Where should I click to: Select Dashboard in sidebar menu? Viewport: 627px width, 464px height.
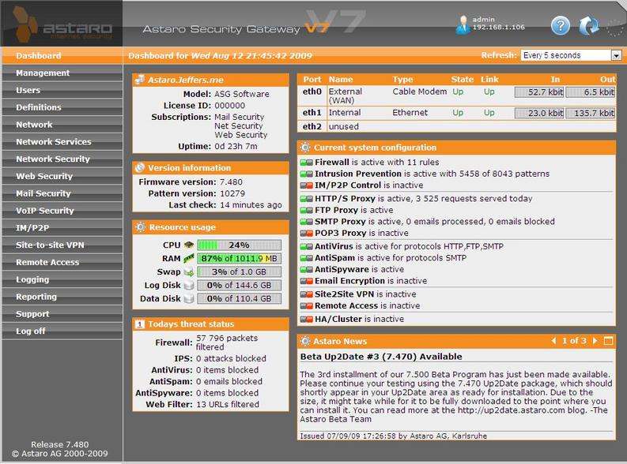pos(62,55)
